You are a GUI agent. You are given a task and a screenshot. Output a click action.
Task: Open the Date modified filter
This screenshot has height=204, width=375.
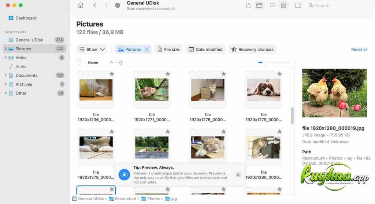[x=205, y=49]
